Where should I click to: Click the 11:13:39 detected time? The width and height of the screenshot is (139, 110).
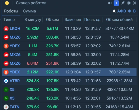pyautogui.click(x=73, y=29)
